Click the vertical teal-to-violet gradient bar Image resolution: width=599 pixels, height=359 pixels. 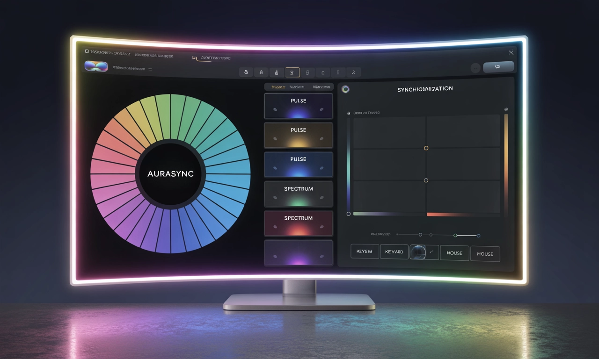(348, 164)
